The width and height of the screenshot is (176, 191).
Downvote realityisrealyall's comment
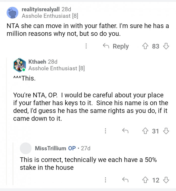[166, 46]
